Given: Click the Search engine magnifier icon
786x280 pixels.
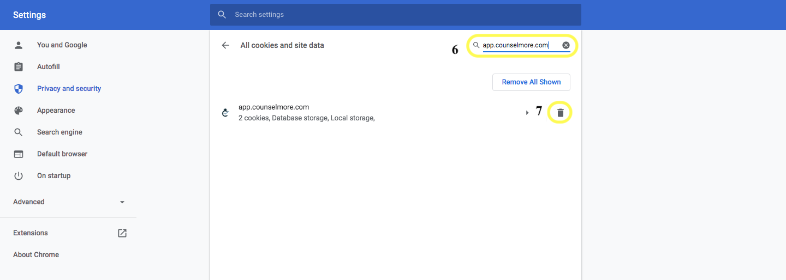Looking at the screenshot, I should click(x=19, y=132).
